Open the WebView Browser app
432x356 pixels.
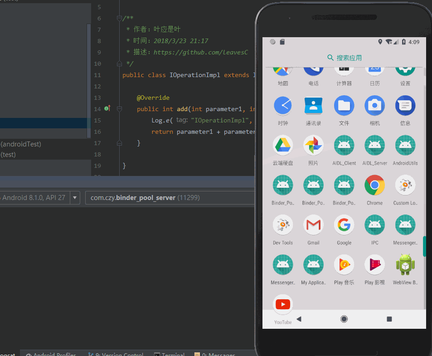point(405,265)
